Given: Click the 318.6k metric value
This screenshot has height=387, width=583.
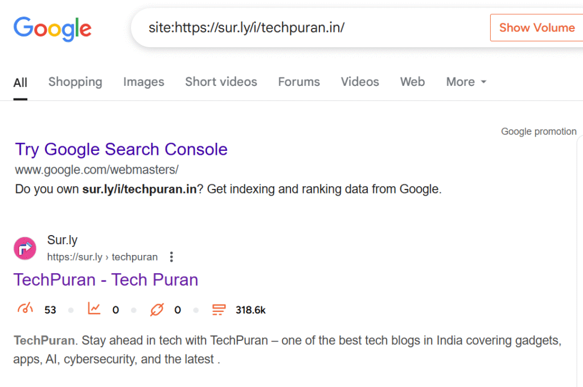Looking at the screenshot, I should coord(251,310).
